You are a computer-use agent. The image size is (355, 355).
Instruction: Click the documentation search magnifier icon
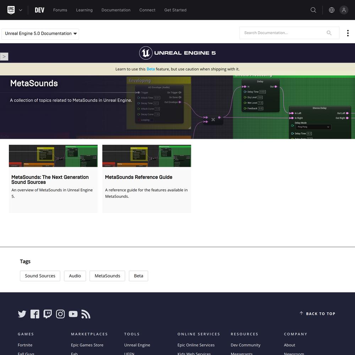pos(329,33)
